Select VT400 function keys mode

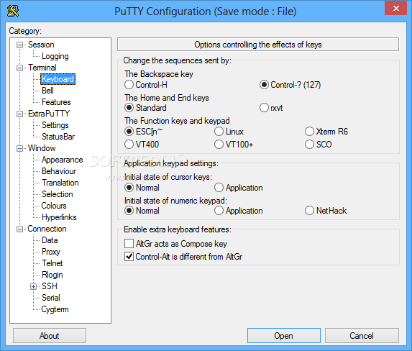coord(142,144)
